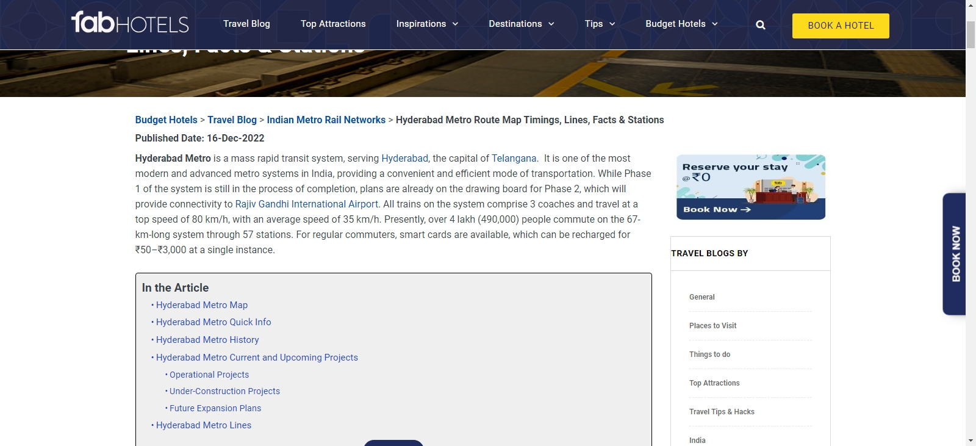Expand the Budget Hotels dropdown menu
This screenshot has width=976, height=446.
point(682,24)
